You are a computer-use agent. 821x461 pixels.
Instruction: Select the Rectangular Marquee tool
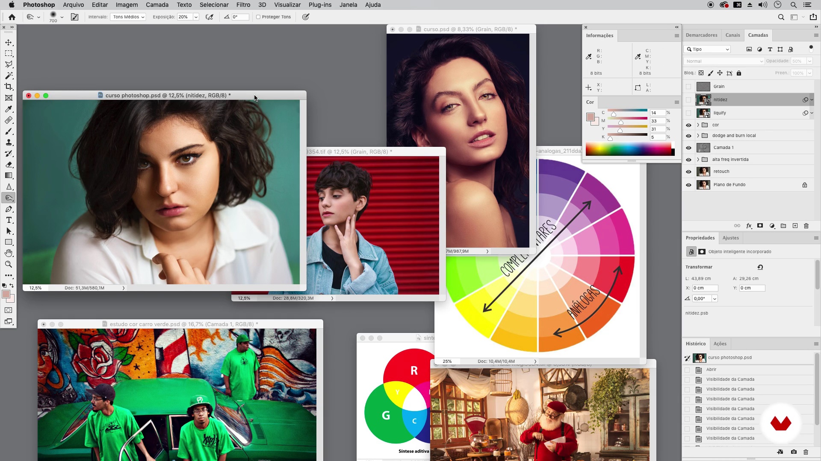tap(9, 54)
